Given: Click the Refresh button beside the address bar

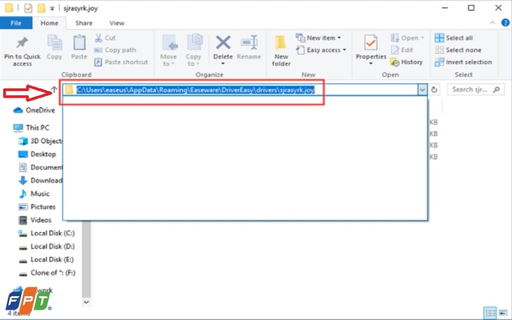Looking at the screenshot, I should pos(434,89).
